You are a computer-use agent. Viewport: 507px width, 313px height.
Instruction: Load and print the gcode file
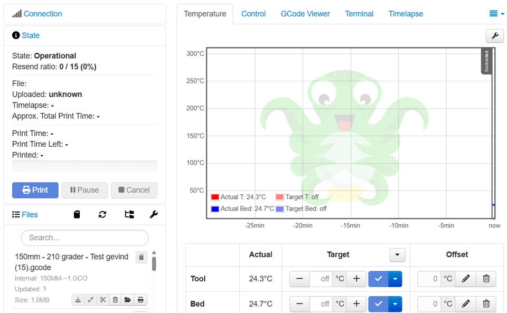click(140, 300)
